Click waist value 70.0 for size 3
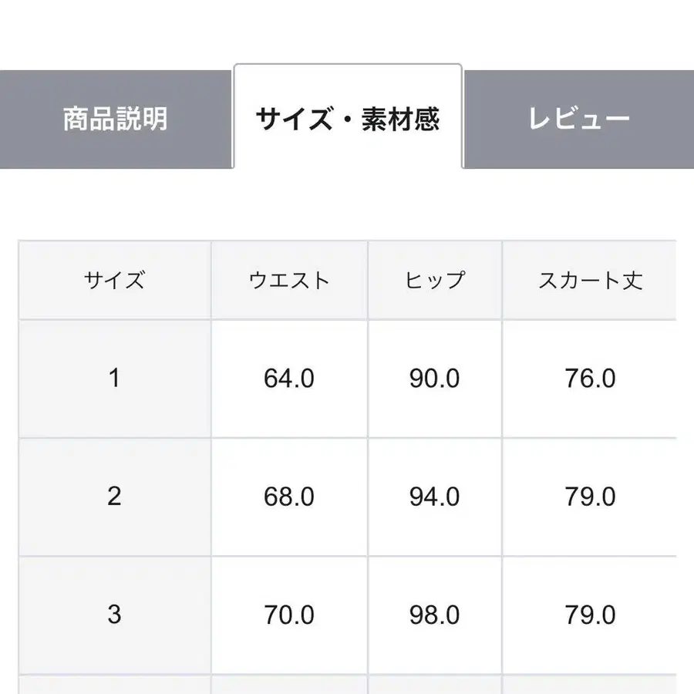Screen dimensions: 694x694 click(287, 615)
